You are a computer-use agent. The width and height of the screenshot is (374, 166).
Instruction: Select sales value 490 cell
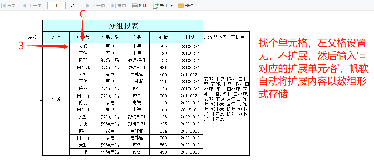[163, 152]
